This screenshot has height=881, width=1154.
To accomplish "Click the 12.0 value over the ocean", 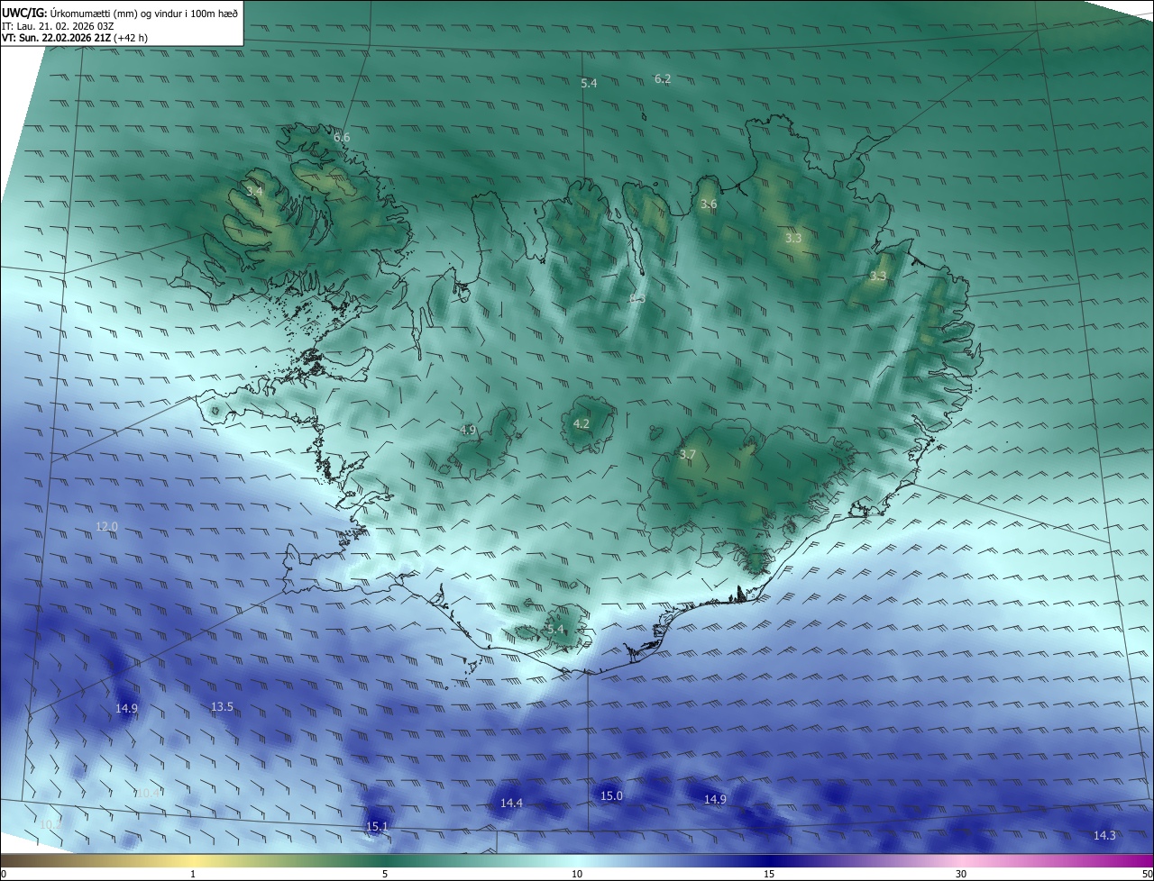I will coord(107,526).
